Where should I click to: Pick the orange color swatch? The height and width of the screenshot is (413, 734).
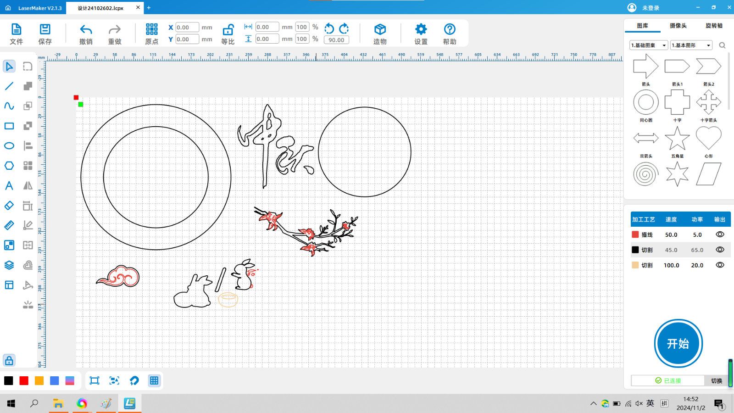pyautogui.click(x=39, y=380)
